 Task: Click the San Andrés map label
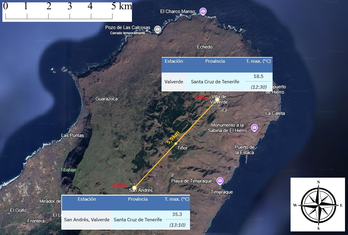click(141, 190)
